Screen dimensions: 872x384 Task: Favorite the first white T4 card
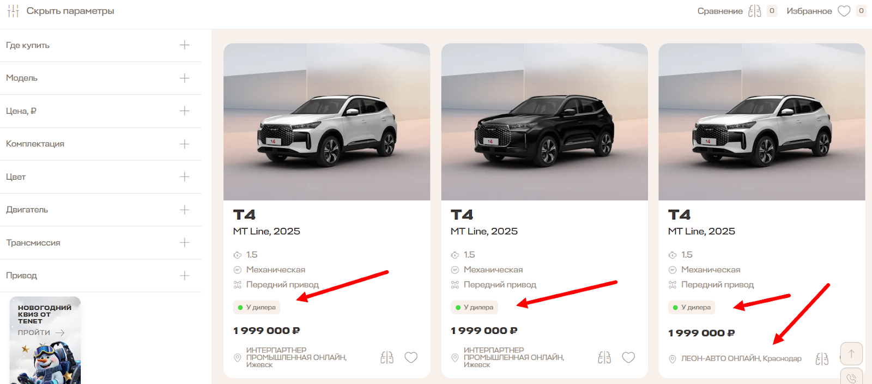(x=411, y=357)
